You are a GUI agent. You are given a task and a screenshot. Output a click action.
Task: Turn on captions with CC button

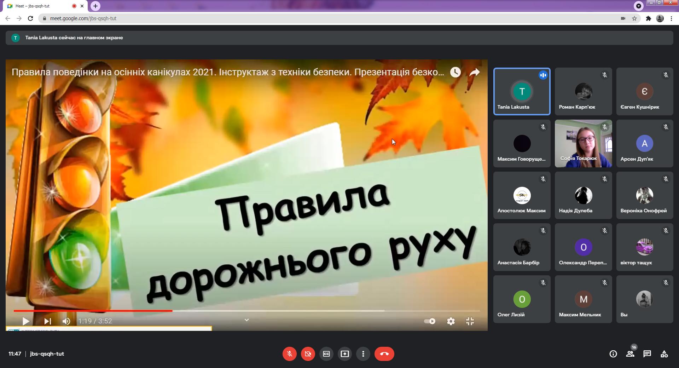point(326,354)
